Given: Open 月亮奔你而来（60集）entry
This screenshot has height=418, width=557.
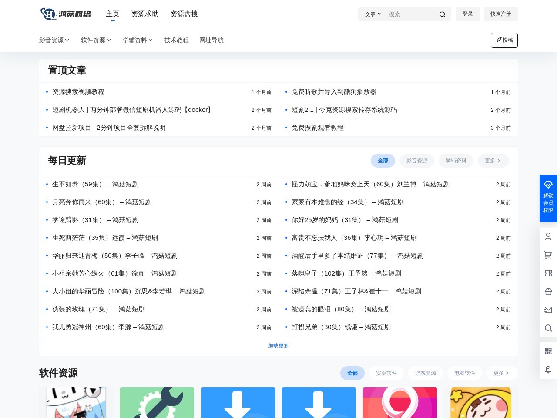Looking at the screenshot, I should tap(102, 202).
